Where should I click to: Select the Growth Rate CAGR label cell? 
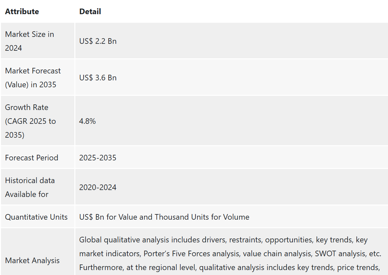coord(38,121)
